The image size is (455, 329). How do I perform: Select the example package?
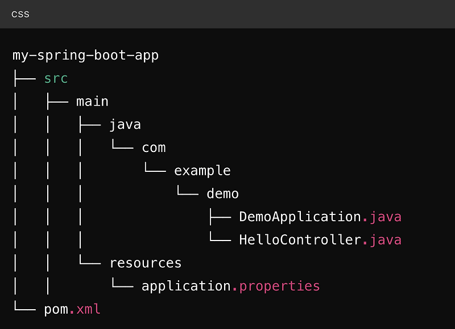(202, 170)
